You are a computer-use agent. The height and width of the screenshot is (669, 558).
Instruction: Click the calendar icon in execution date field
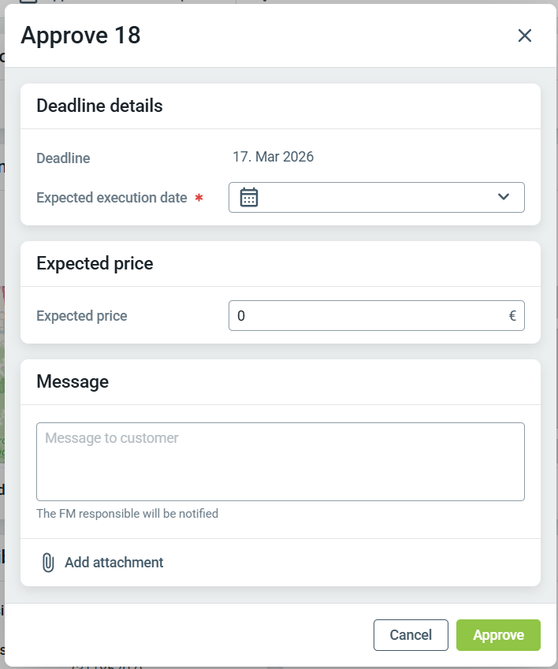[x=249, y=198]
